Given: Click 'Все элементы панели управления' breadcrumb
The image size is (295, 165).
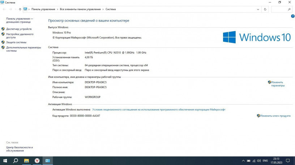Looking at the screenshot, I should point(80,9).
